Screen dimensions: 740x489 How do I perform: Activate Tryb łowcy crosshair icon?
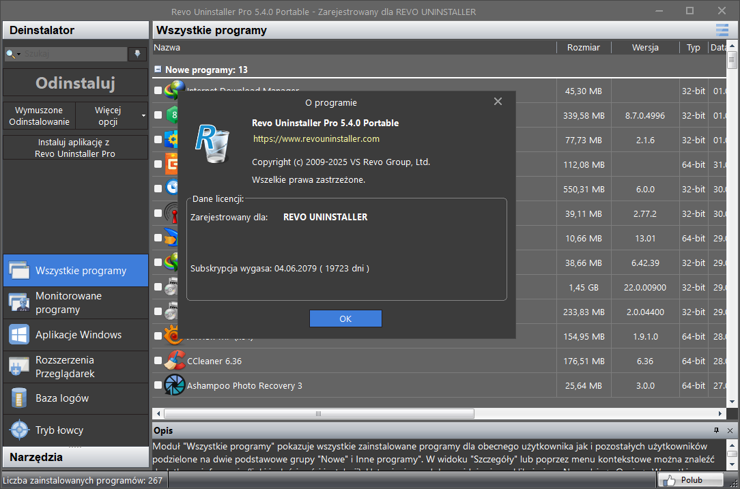pyautogui.click(x=19, y=430)
